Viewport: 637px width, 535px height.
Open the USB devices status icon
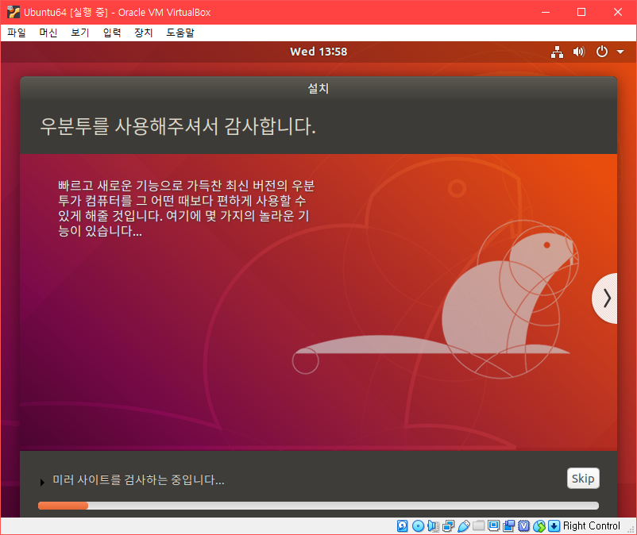click(464, 525)
